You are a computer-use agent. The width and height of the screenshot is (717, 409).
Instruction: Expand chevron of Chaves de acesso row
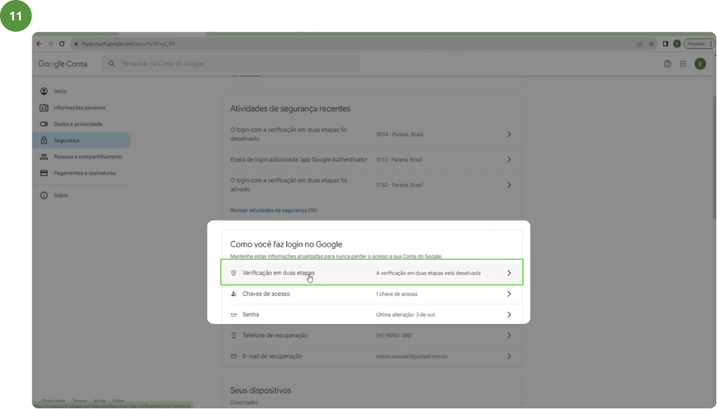point(509,294)
